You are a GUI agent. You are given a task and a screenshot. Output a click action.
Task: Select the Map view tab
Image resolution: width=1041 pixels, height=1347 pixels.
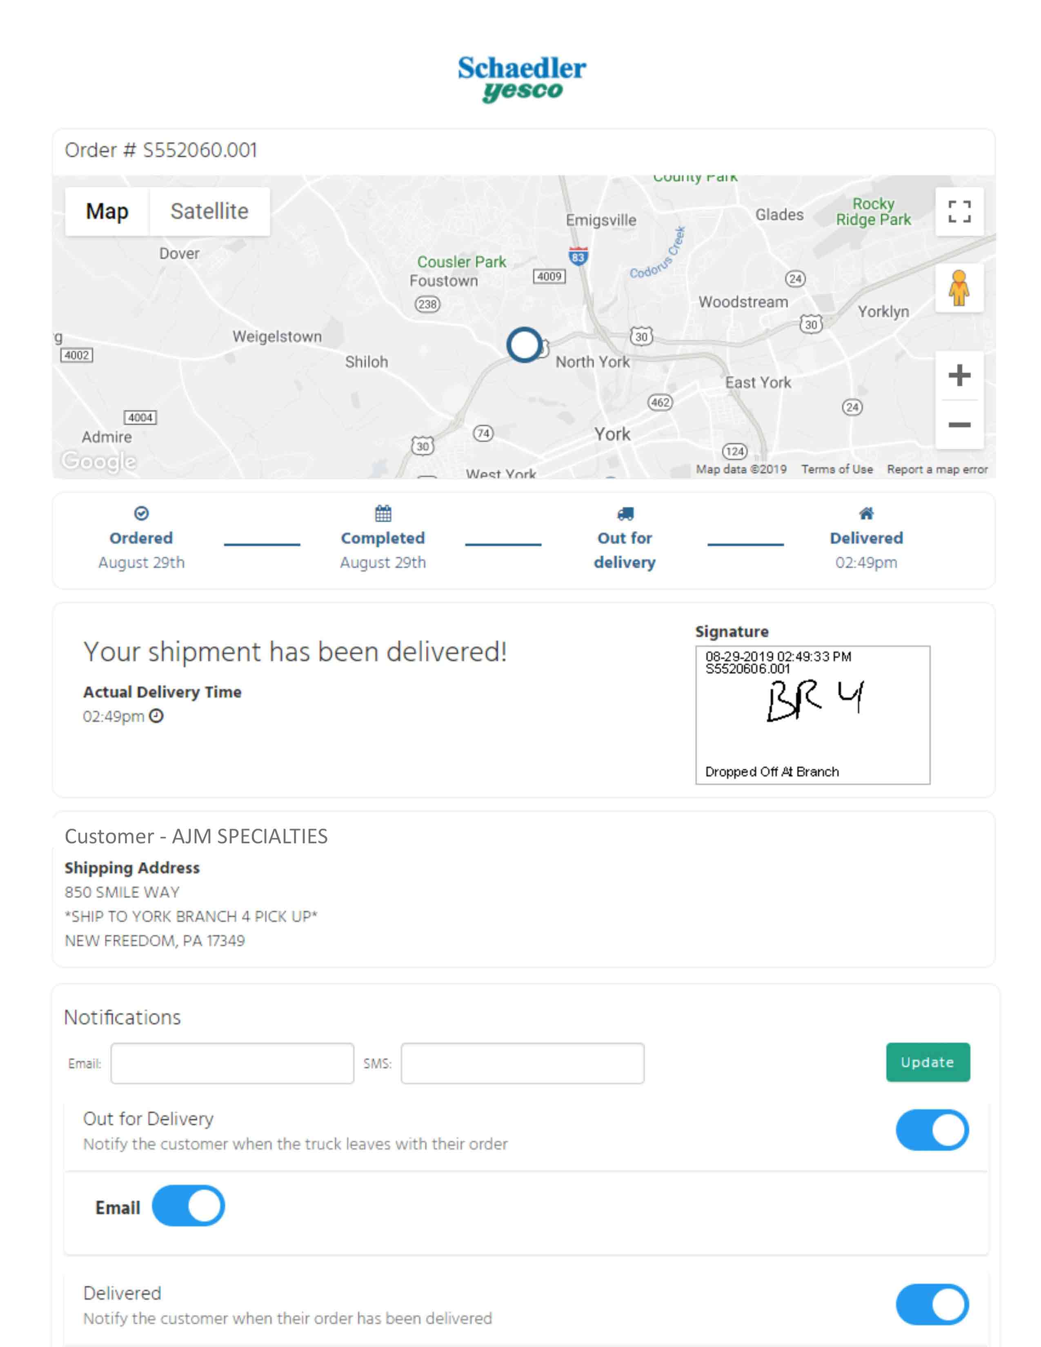click(x=107, y=211)
